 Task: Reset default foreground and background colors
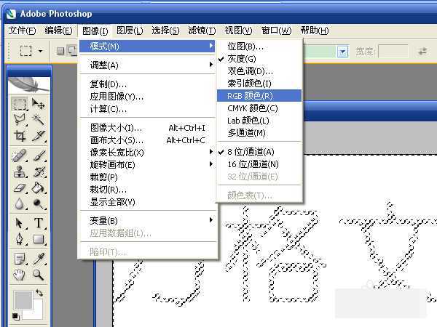tap(15, 316)
